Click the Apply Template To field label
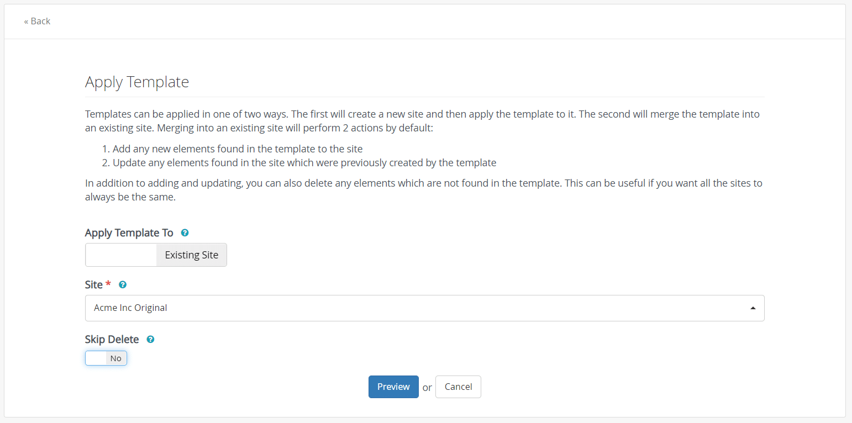 [129, 233]
